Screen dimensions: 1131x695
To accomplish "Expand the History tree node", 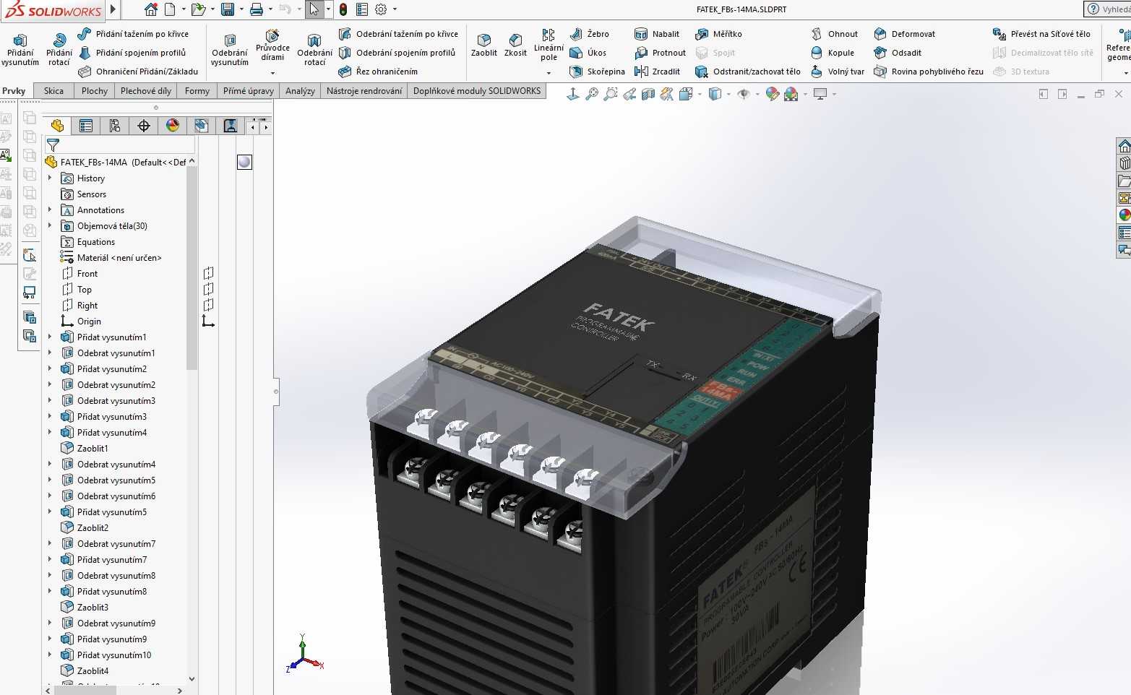I will 50,178.
